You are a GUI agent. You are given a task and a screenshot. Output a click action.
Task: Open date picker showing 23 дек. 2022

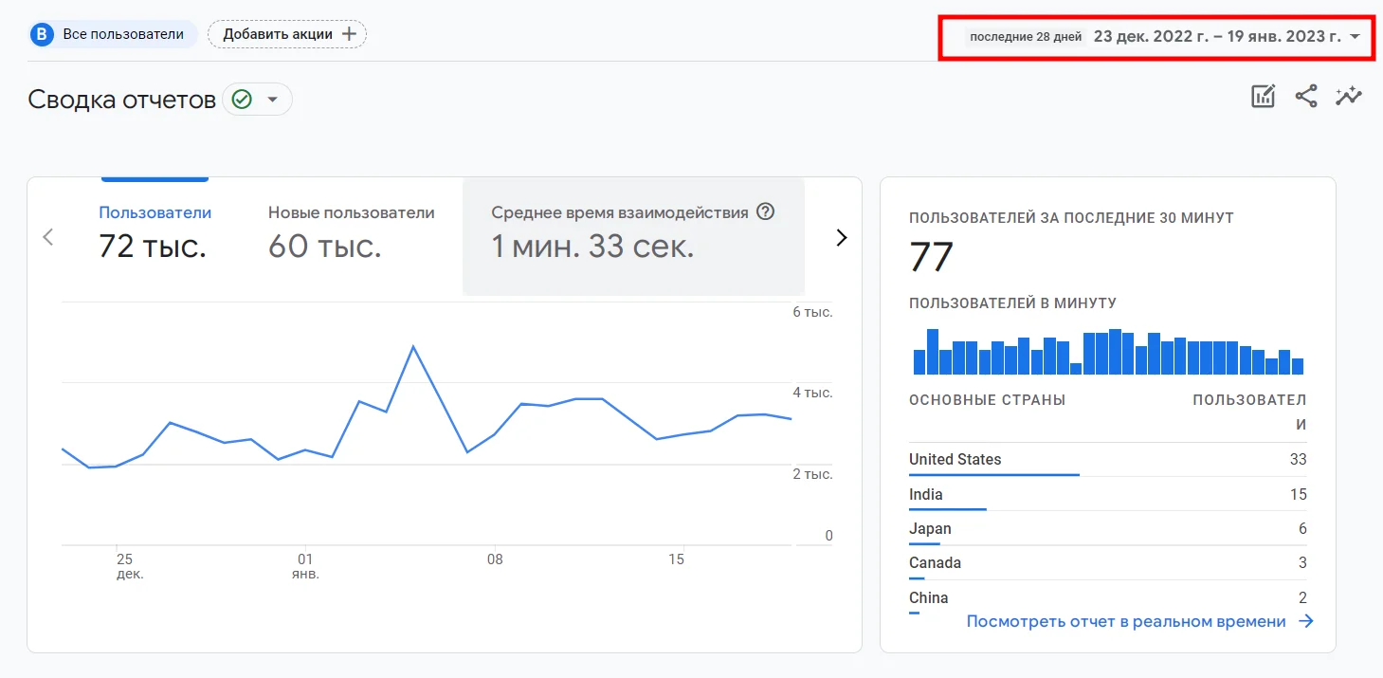click(1216, 37)
